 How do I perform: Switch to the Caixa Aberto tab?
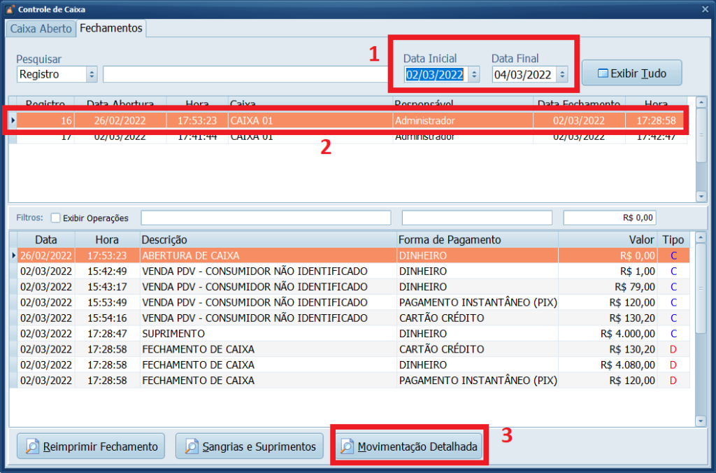coord(41,29)
